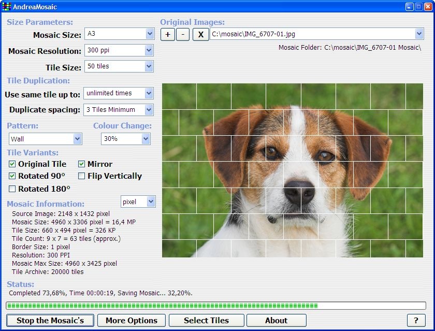Click the plus button to add image

tap(168, 35)
